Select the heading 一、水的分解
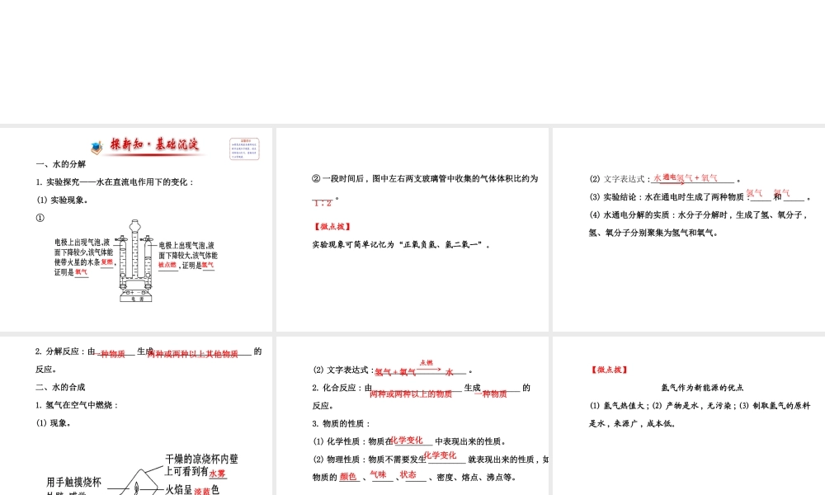Viewport: 825px width, 495px height. (x=61, y=164)
